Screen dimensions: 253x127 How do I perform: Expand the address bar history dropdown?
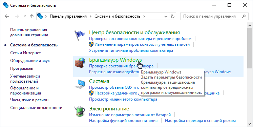(x=166, y=17)
